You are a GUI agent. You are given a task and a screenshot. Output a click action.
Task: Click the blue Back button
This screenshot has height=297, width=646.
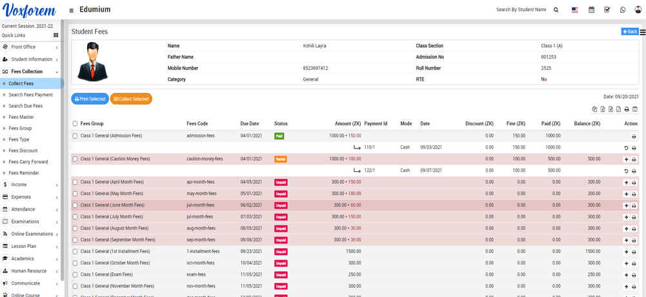pyautogui.click(x=629, y=32)
